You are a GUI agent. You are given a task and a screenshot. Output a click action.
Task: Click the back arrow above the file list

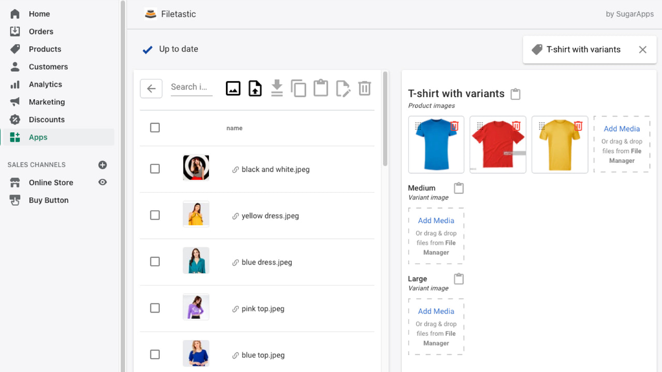point(151,88)
